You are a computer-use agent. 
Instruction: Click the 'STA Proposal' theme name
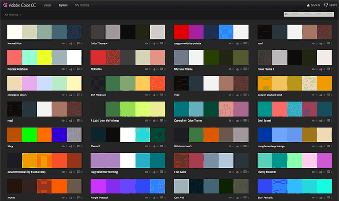(x=98, y=95)
